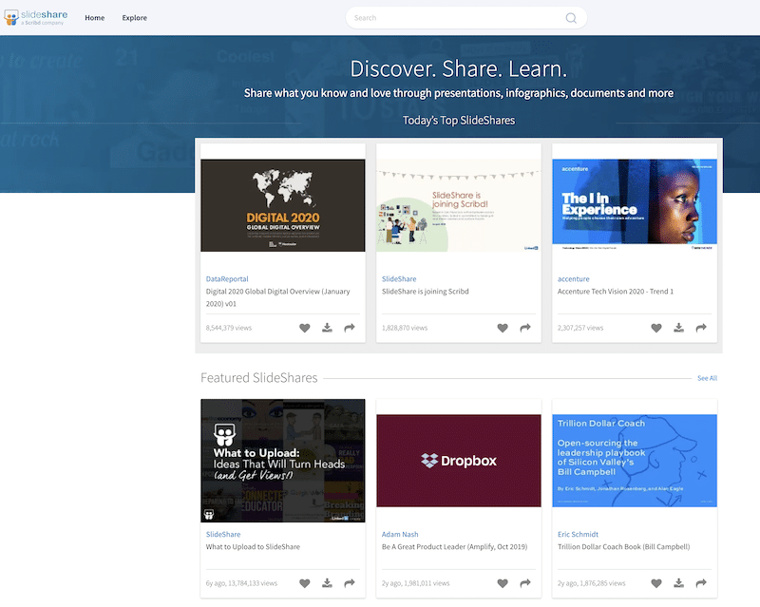Like the Be A Great Product Leader card
The image size is (760, 607).
tap(503, 583)
